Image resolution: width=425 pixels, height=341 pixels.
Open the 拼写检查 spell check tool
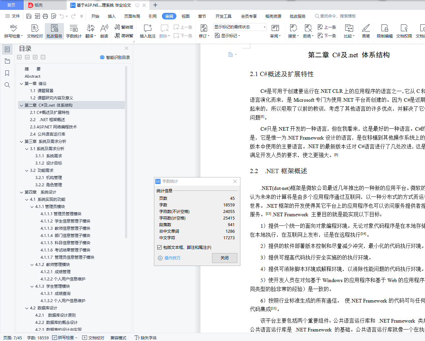[14, 31]
